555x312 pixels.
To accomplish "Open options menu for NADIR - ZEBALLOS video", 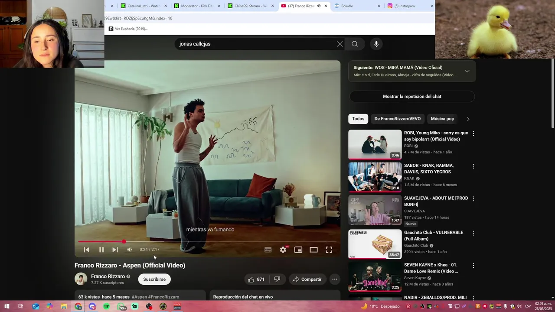I will click(x=473, y=298).
